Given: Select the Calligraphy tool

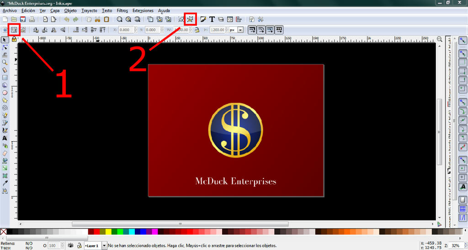Looking at the screenshot, I should click(5, 130).
